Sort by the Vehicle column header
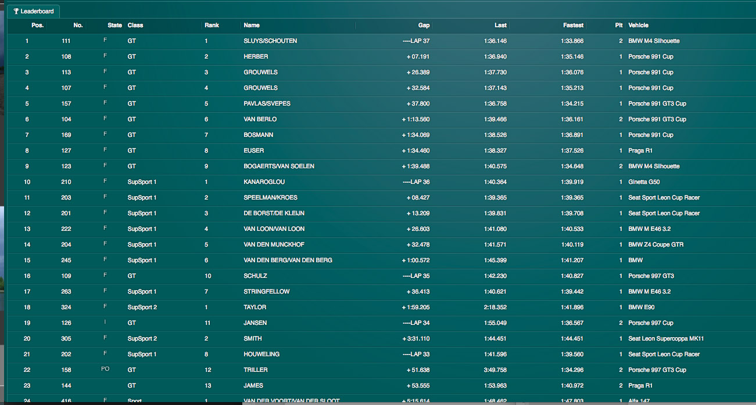 [638, 26]
